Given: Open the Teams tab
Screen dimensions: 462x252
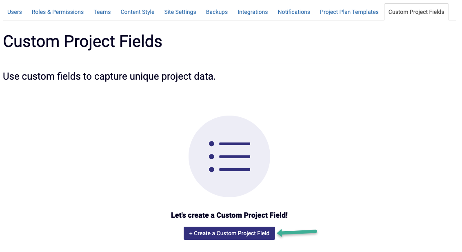Looking at the screenshot, I should (x=102, y=12).
